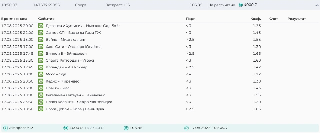Click the football icon beside Сантос СП match
The image size is (320, 133).
41,33
